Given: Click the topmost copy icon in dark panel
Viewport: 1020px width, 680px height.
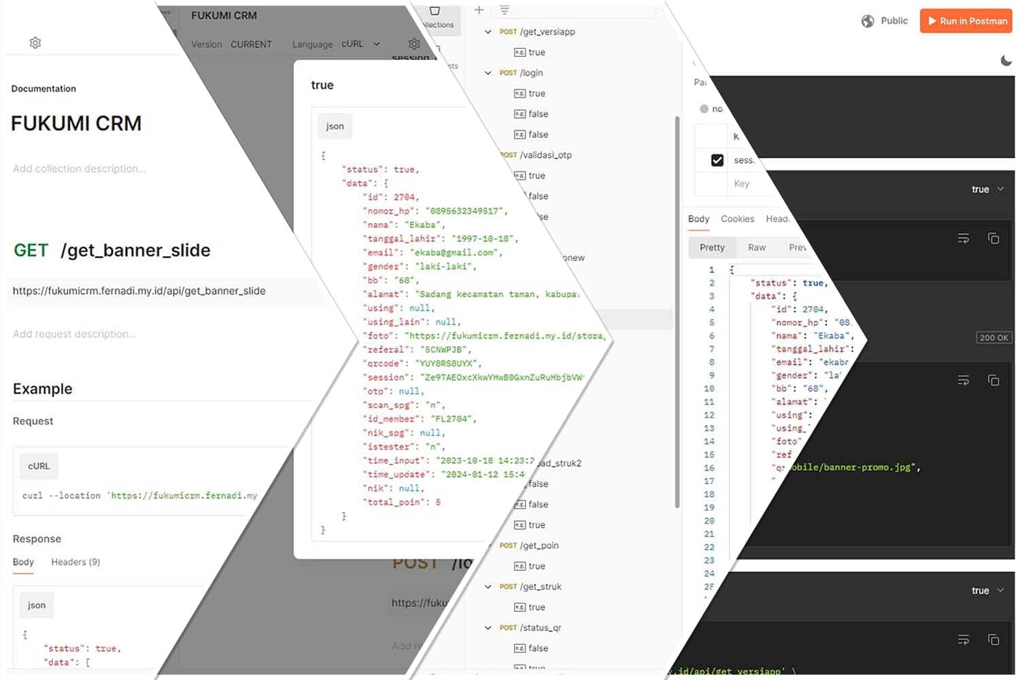Looking at the screenshot, I should click(x=993, y=238).
